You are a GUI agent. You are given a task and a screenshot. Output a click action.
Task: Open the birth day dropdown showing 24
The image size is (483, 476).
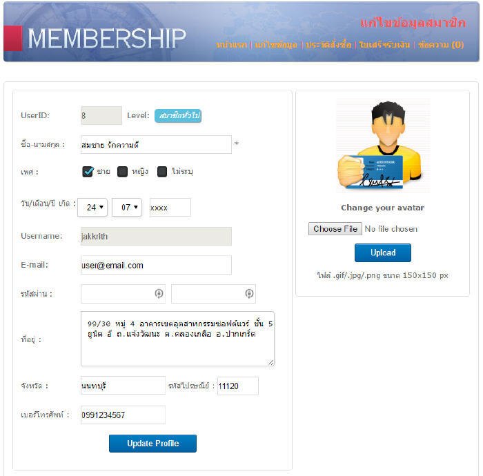click(92, 207)
